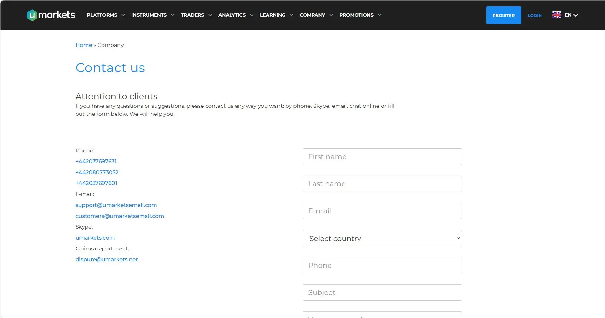Email dispute@umarkets.net claims department
The height and width of the screenshot is (318, 605).
pos(107,259)
